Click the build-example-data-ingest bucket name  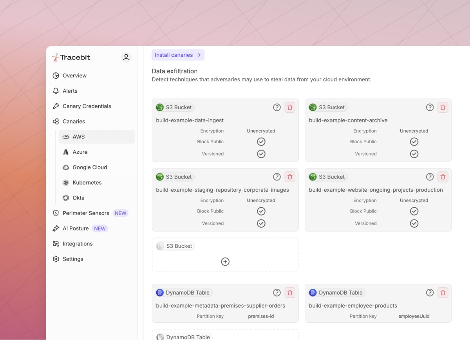190,120
